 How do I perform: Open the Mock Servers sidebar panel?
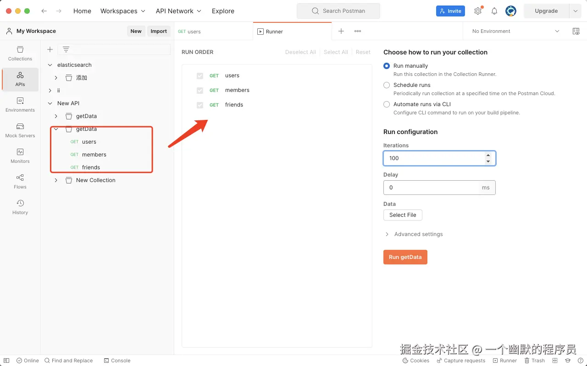(x=20, y=130)
